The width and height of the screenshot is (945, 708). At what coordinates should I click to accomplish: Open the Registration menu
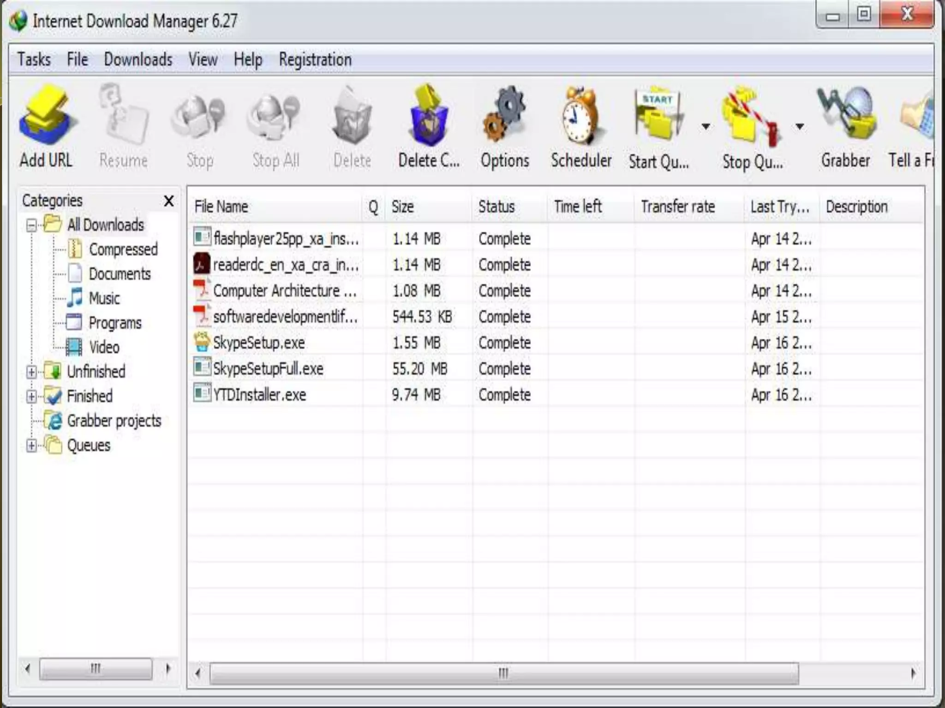[x=315, y=59]
